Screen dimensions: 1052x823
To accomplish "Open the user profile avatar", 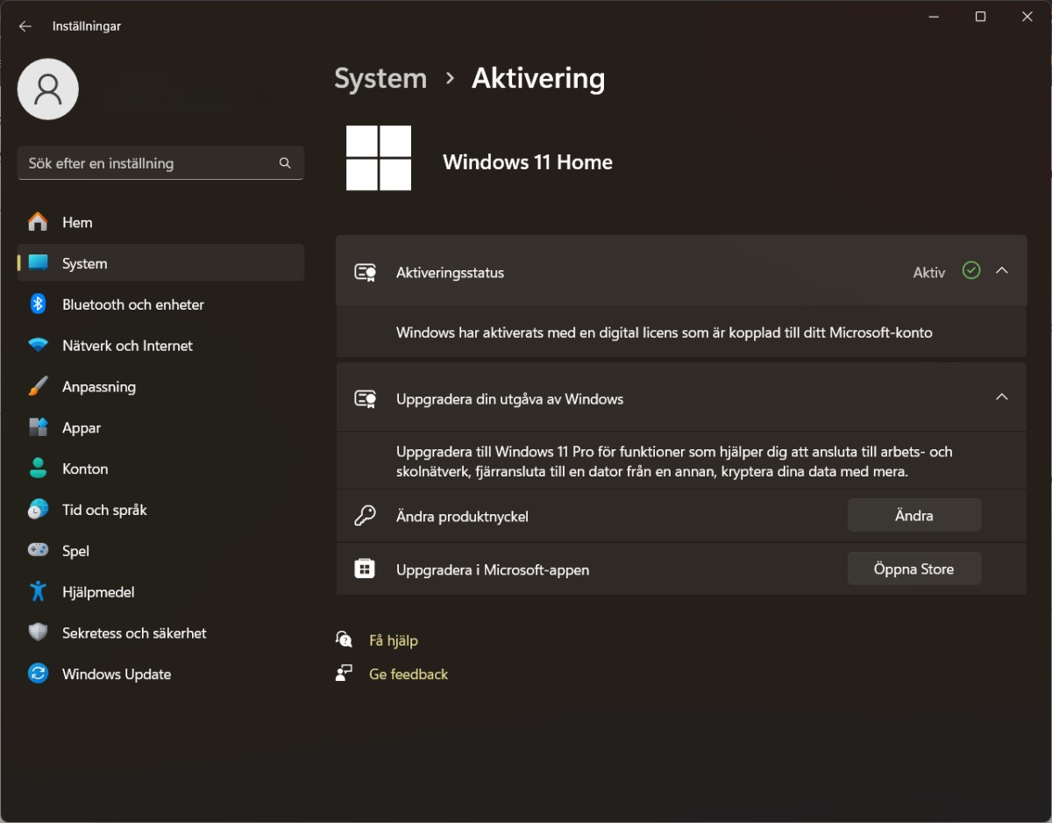I will 48,89.
